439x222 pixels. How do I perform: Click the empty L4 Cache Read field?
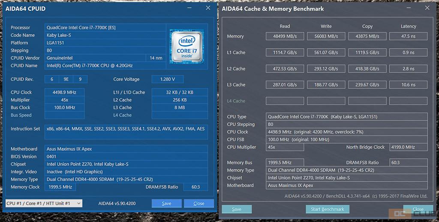(285, 101)
